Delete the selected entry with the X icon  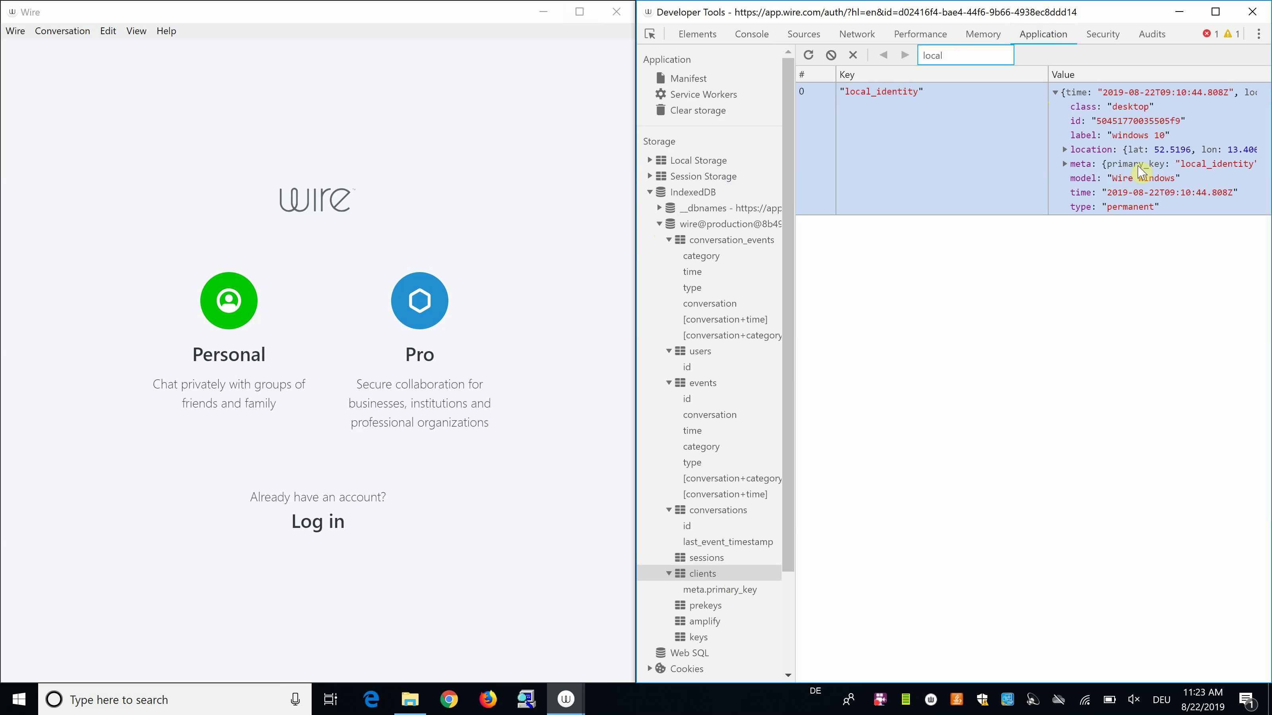(x=853, y=55)
